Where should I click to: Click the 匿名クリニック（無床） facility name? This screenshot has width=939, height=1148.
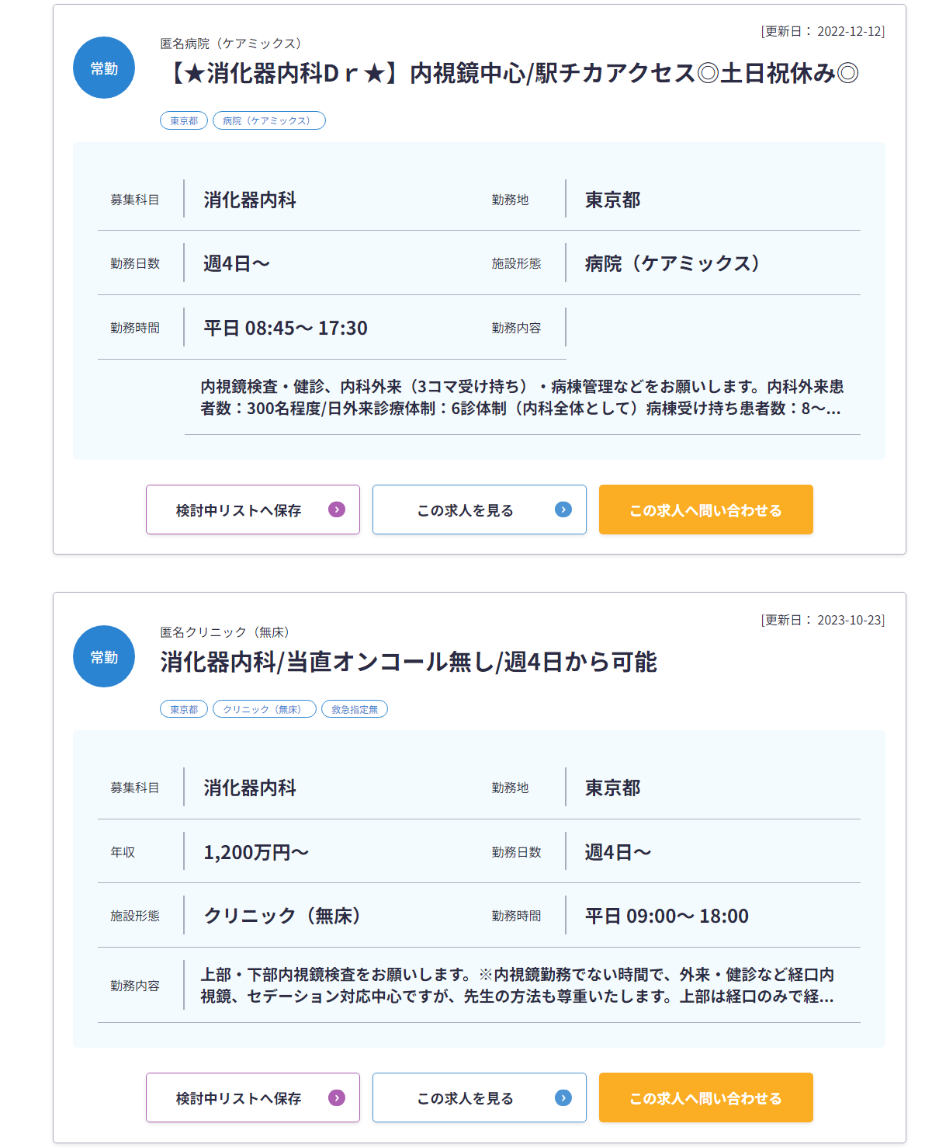[224, 632]
